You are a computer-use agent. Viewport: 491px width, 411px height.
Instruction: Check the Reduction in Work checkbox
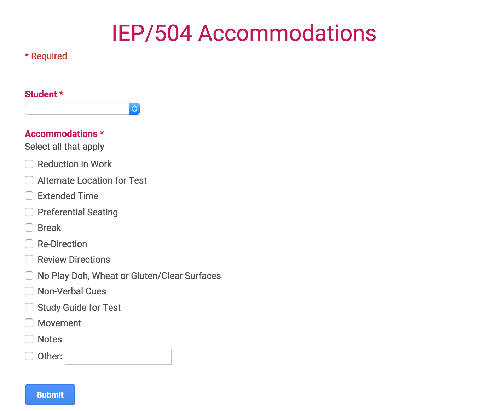[x=29, y=164]
